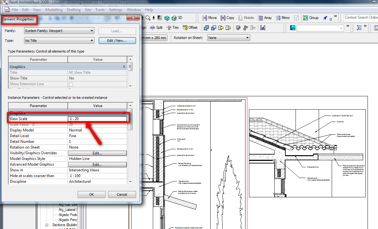Open the Family dropdown

[x=59, y=31]
